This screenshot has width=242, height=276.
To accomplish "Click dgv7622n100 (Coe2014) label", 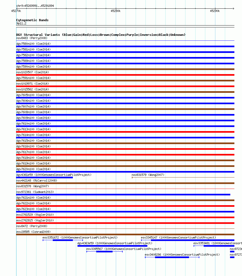I will pos(33,203).
